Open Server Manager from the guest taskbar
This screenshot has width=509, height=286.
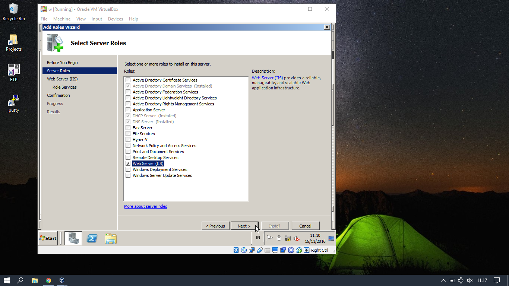click(x=73, y=238)
